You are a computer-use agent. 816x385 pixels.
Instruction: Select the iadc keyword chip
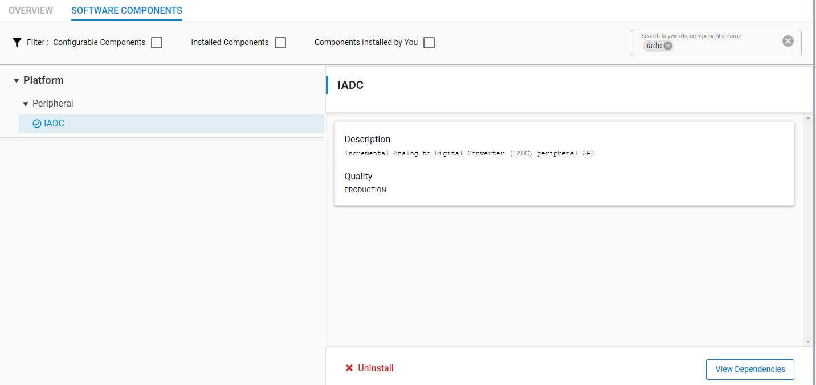click(654, 46)
